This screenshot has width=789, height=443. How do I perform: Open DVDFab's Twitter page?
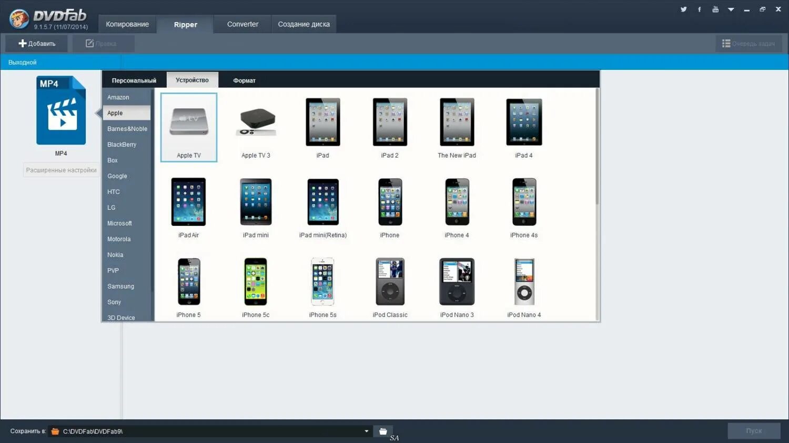tap(683, 9)
